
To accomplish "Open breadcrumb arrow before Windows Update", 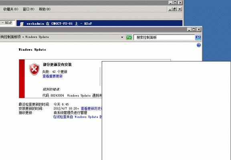I will 23,37.
